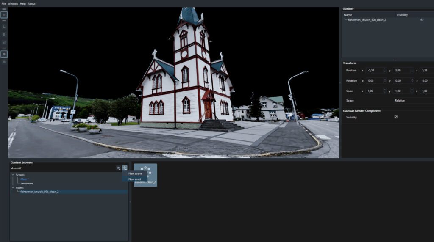
Task: Open the eye filter icon in Content browser
Action: [x=118, y=168]
